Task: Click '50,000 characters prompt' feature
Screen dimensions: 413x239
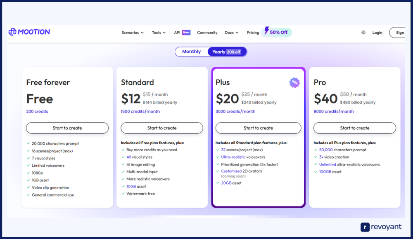Action: 343,150
